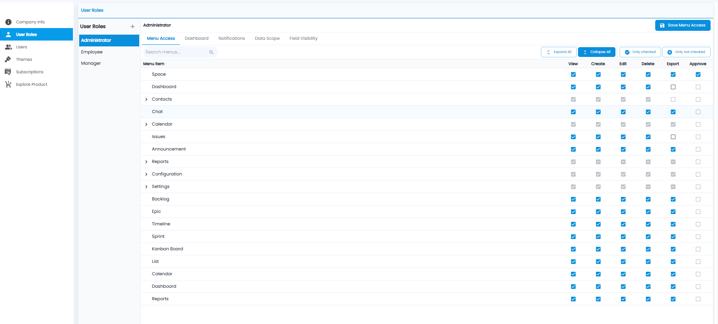Uncheck View permission for Sprint
Screen dimensions: 718x324
pyautogui.click(x=573, y=237)
